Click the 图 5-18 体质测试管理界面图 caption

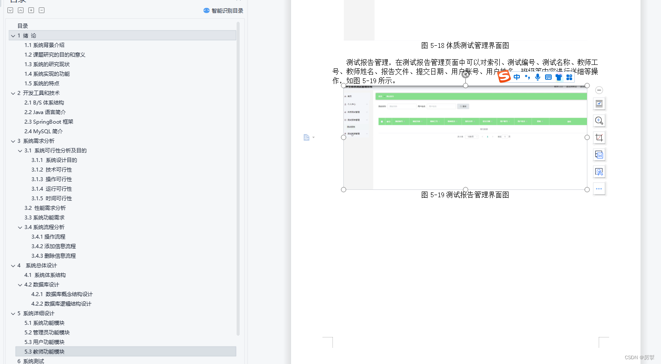465,46
